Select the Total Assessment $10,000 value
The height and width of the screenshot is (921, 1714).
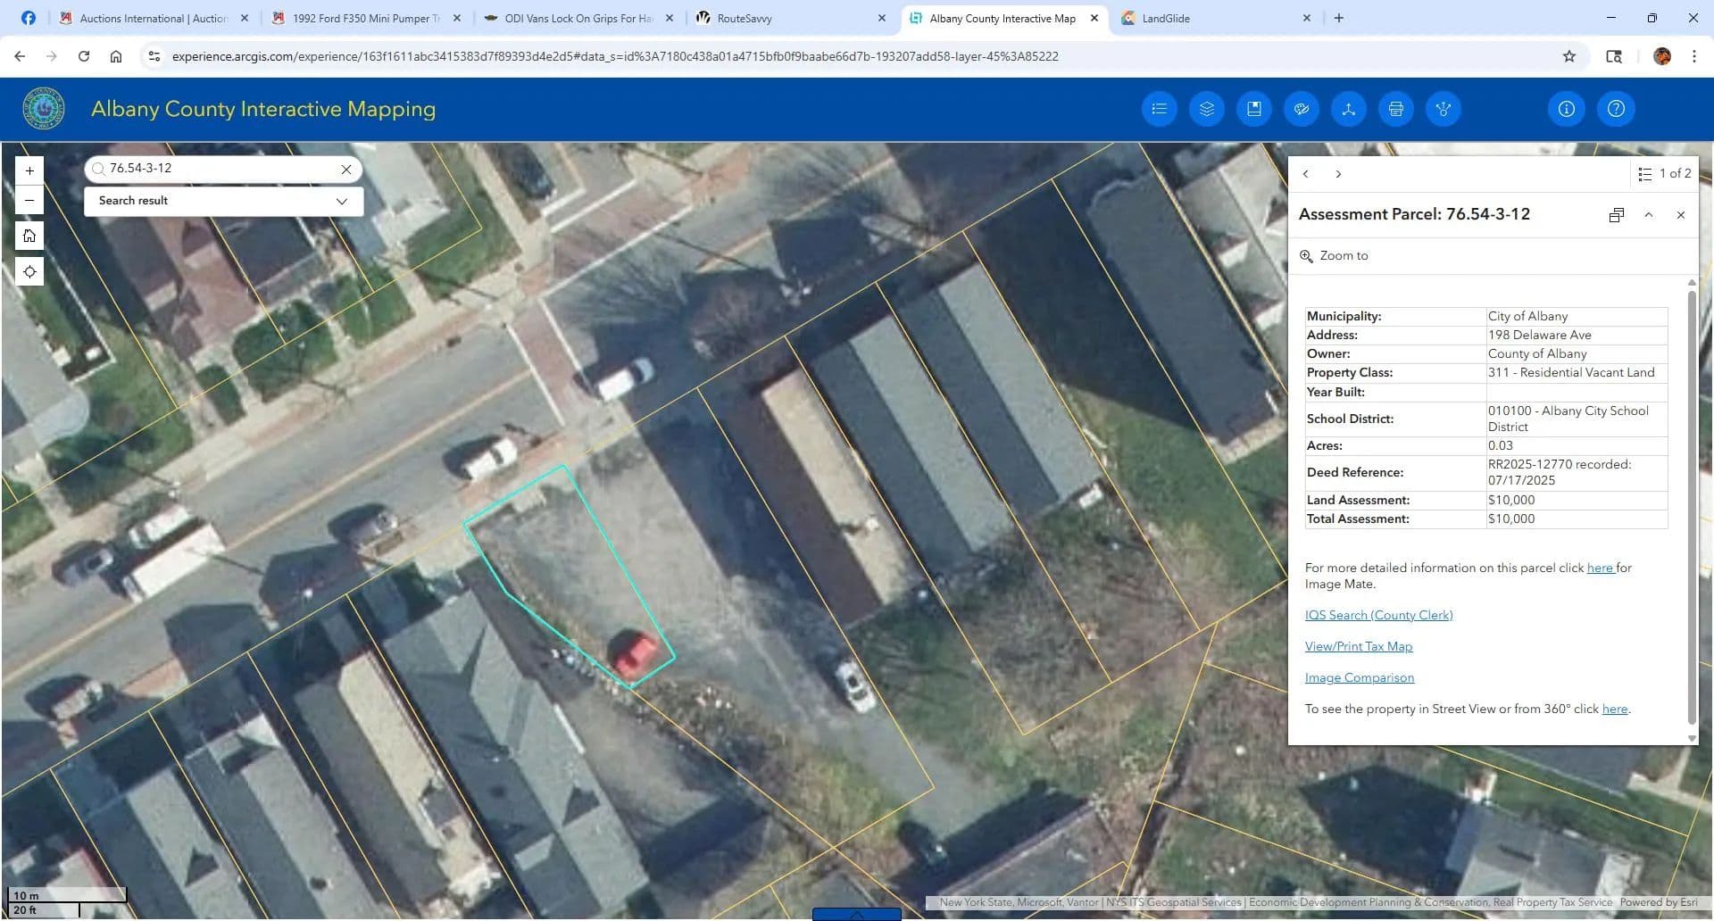coord(1510,519)
